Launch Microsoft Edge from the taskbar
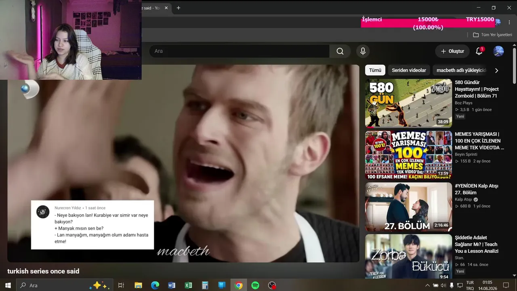The image size is (517, 291). [155, 285]
